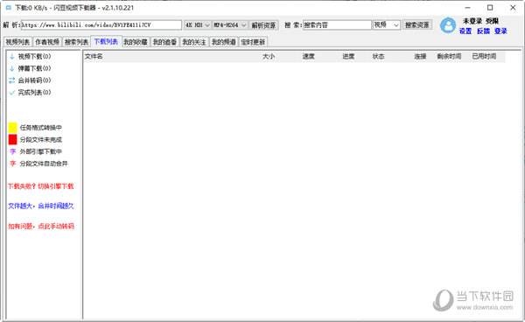Switch to the 我的收藏 tab
Image resolution: width=525 pixels, height=322 pixels.
pos(136,42)
